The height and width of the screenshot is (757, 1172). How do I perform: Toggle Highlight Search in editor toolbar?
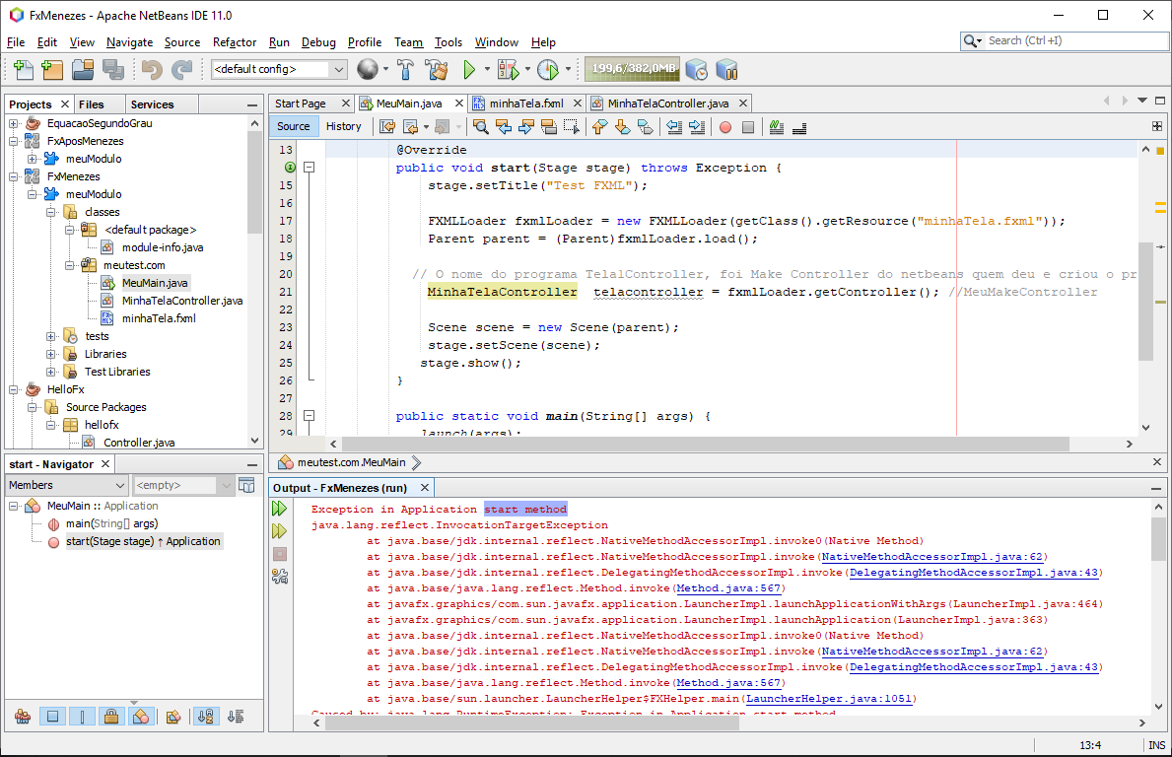(549, 127)
